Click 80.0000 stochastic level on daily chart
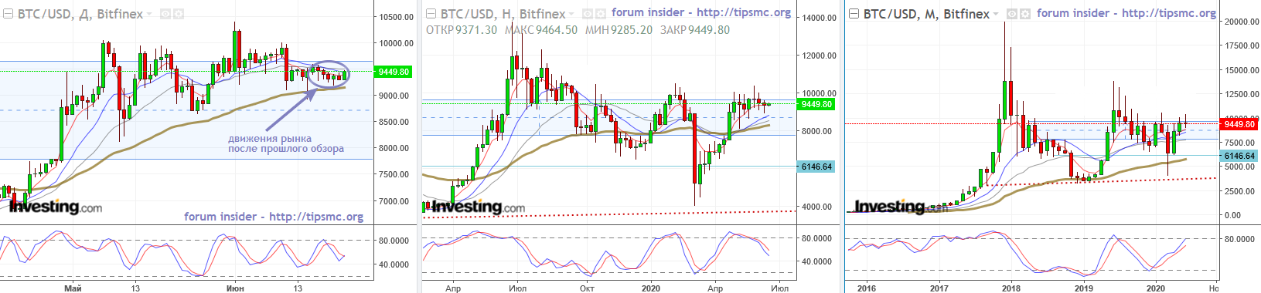Image resolution: width=1261 pixels, height=293 pixels. pyautogui.click(x=394, y=241)
